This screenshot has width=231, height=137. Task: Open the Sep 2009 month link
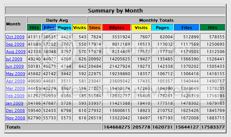point(15,44)
